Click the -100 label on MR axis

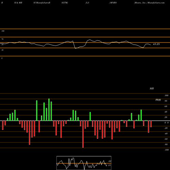(167, 150)
